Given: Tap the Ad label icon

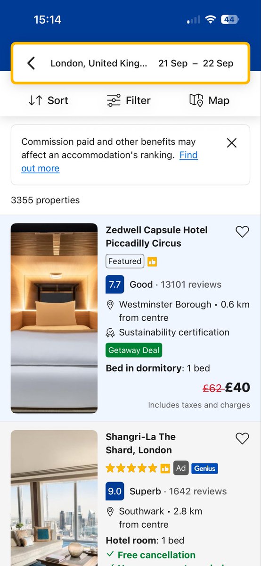Looking at the screenshot, I should point(181,468).
